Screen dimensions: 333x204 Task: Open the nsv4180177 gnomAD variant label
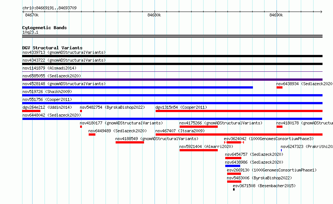point(121,123)
